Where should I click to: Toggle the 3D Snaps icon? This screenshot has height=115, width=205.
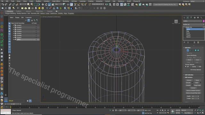point(75,4)
